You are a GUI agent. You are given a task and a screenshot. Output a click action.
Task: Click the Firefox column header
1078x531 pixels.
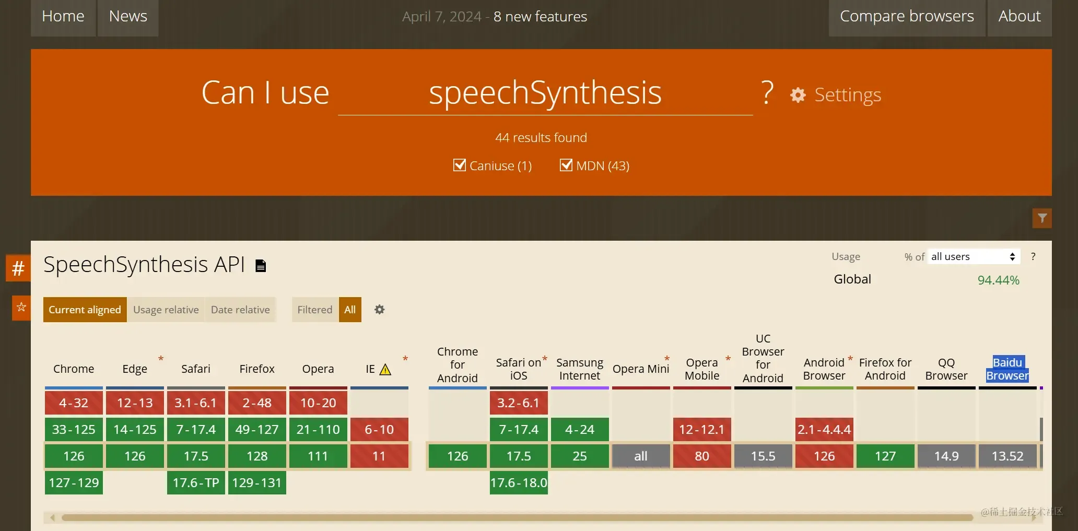[x=257, y=369]
